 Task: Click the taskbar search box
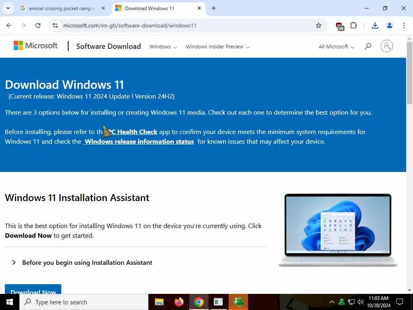pos(84,302)
